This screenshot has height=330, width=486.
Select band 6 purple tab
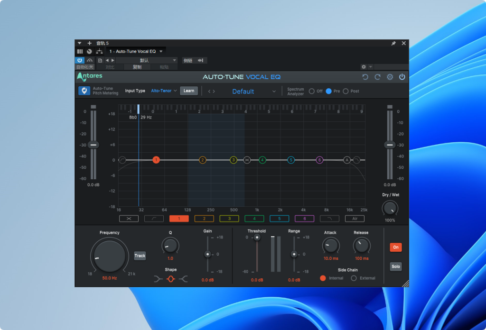pyautogui.click(x=304, y=219)
